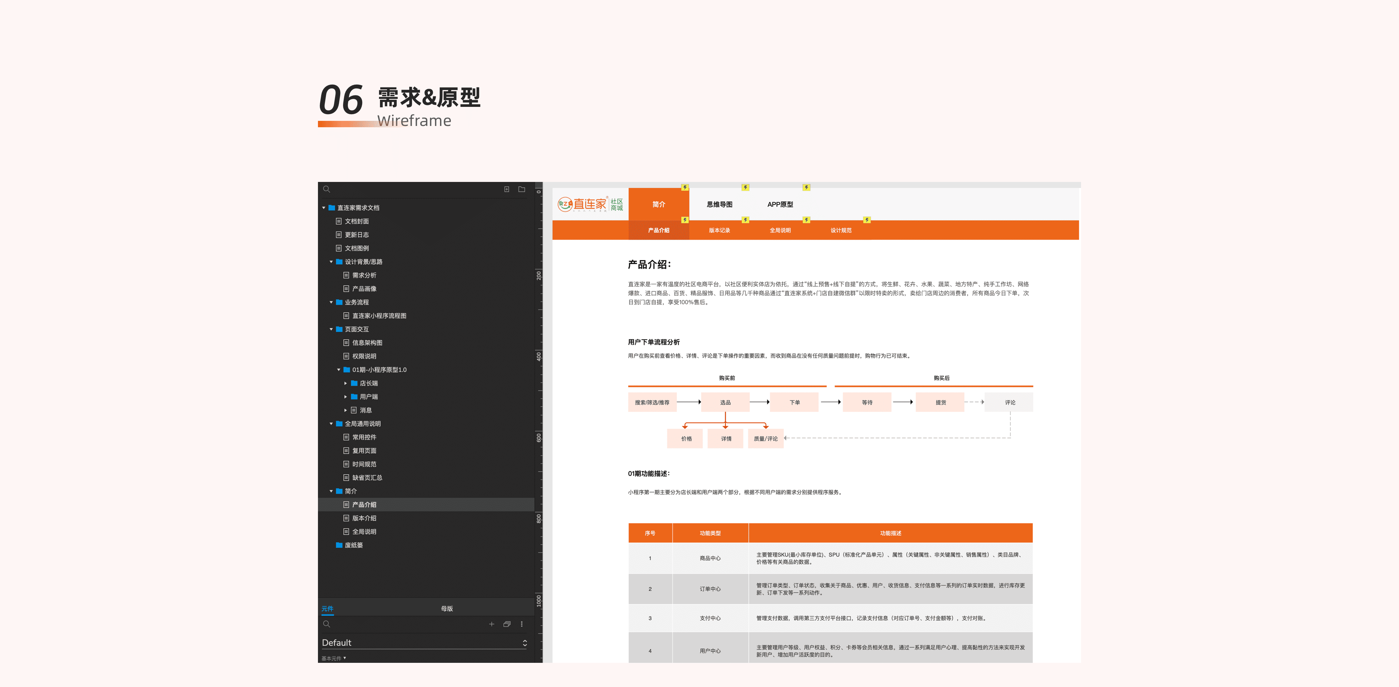Click the page icon next to 文档封面

tap(339, 222)
